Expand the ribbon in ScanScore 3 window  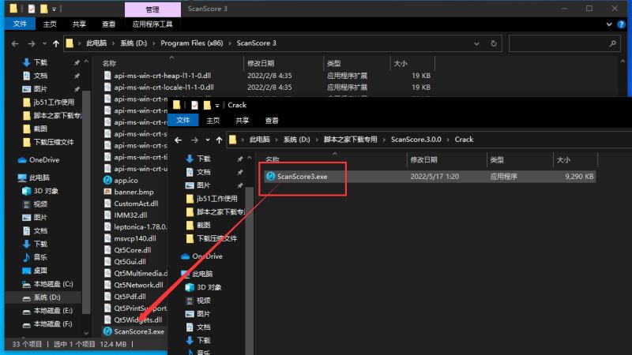[x=609, y=24]
